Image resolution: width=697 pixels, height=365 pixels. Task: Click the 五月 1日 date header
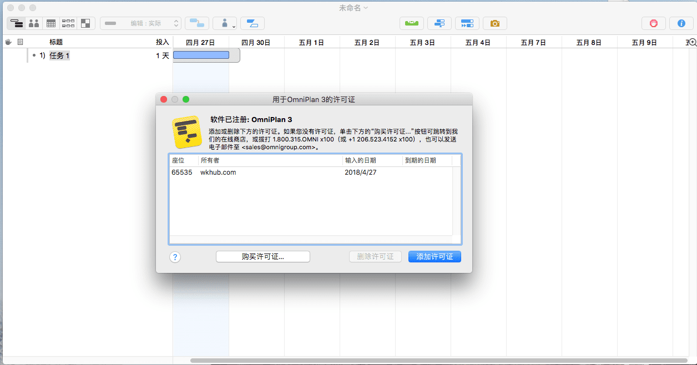(x=311, y=42)
